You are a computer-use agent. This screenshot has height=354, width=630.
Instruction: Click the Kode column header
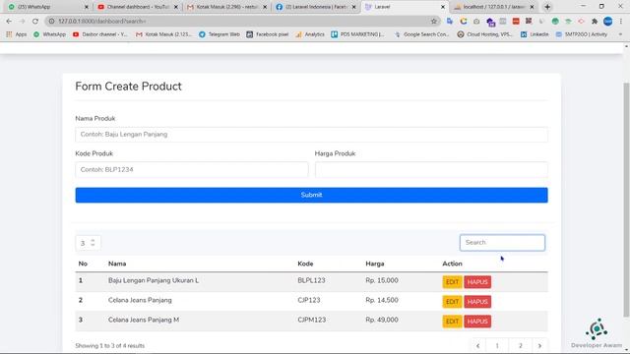pos(305,264)
